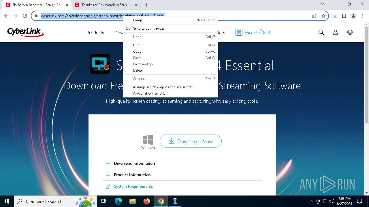369x207 pixels.
Task: Select Send to your devices
Action: point(171,28)
